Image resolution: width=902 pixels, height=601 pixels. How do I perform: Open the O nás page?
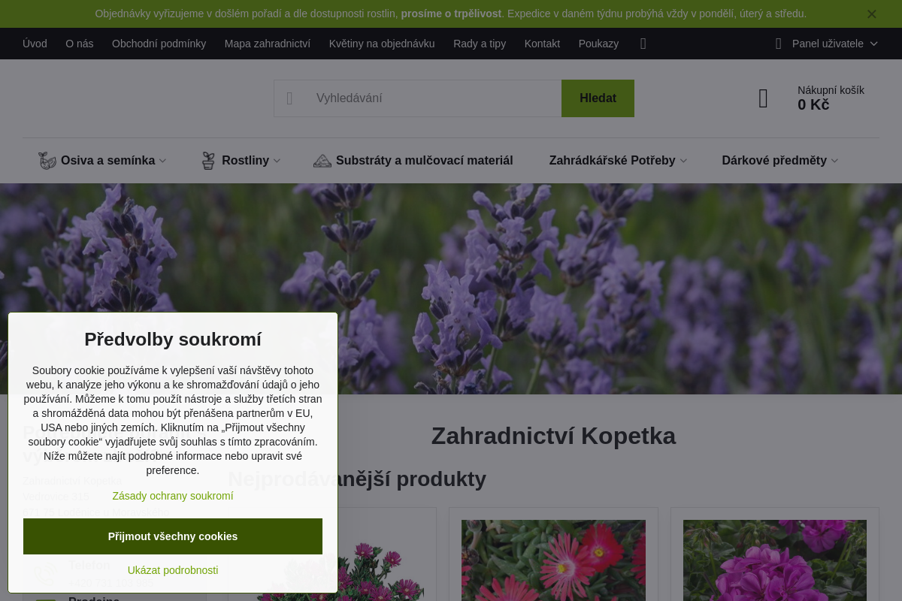80,44
